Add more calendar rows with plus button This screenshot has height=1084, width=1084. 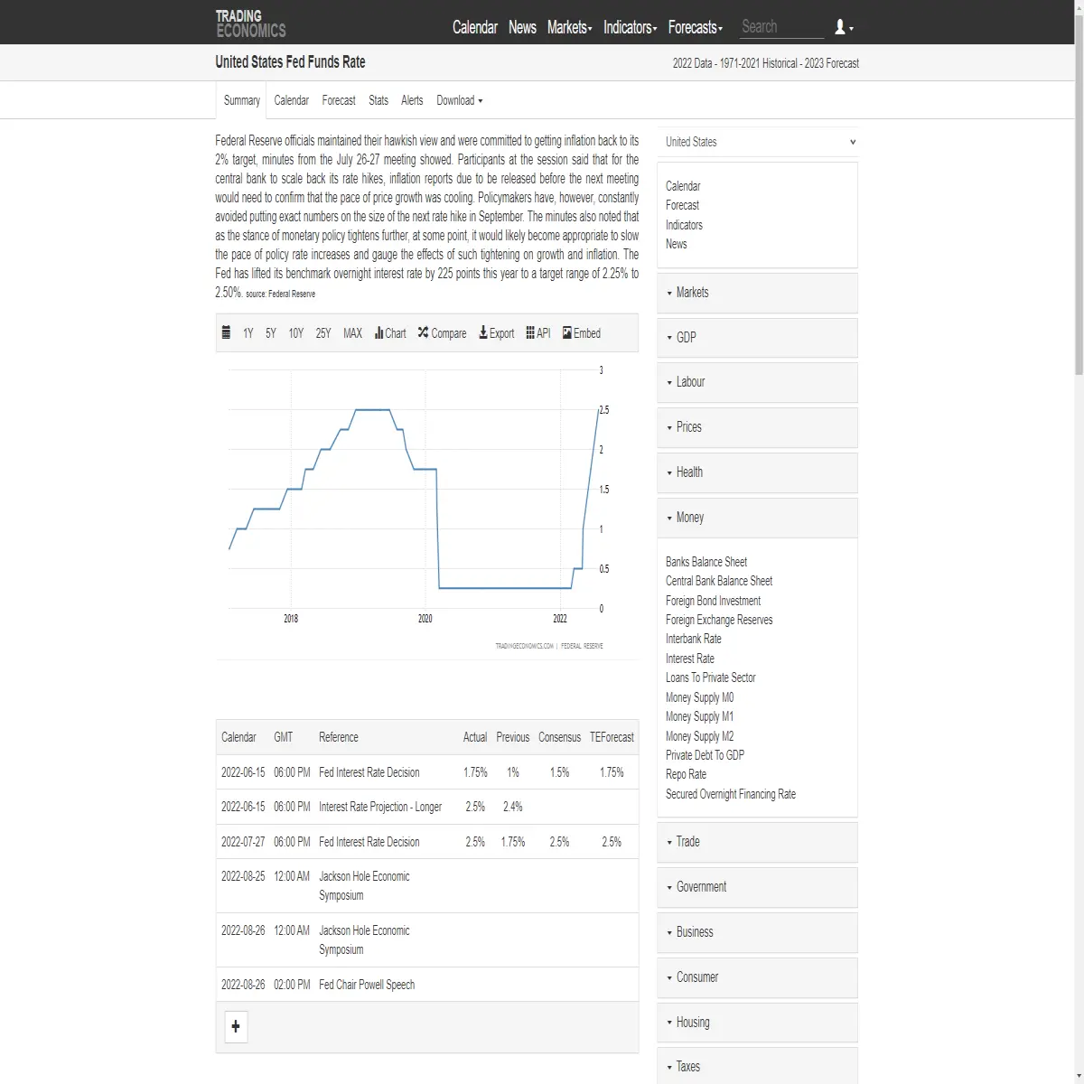(236, 1026)
